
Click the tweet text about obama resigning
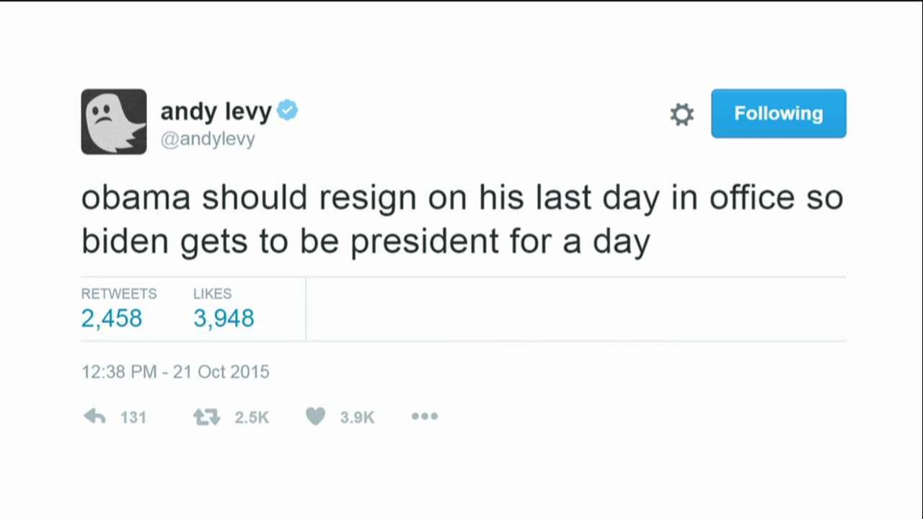point(461,219)
